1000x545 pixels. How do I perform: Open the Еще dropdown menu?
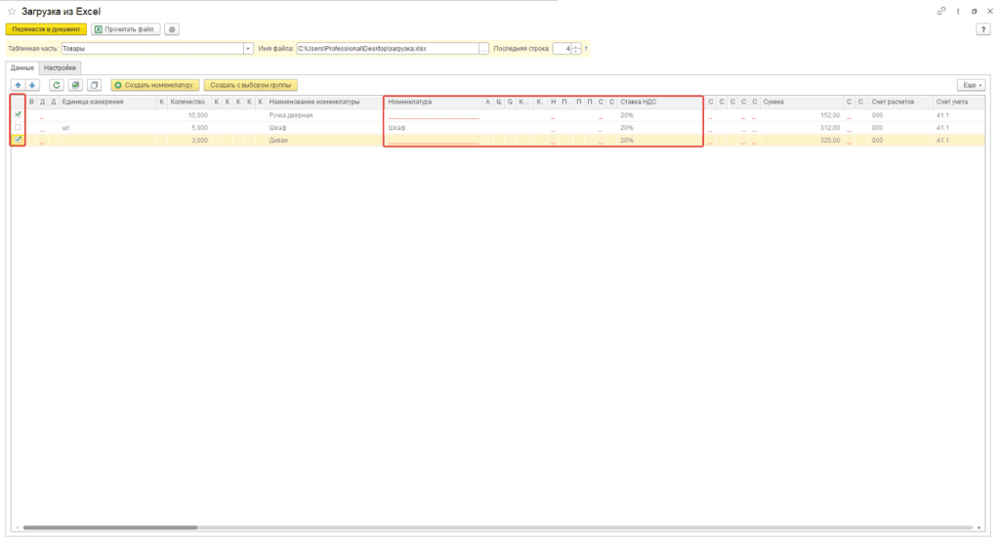[971, 85]
